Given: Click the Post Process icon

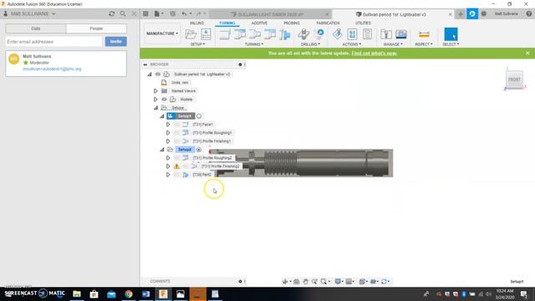Looking at the screenshot, I should click(x=352, y=34).
